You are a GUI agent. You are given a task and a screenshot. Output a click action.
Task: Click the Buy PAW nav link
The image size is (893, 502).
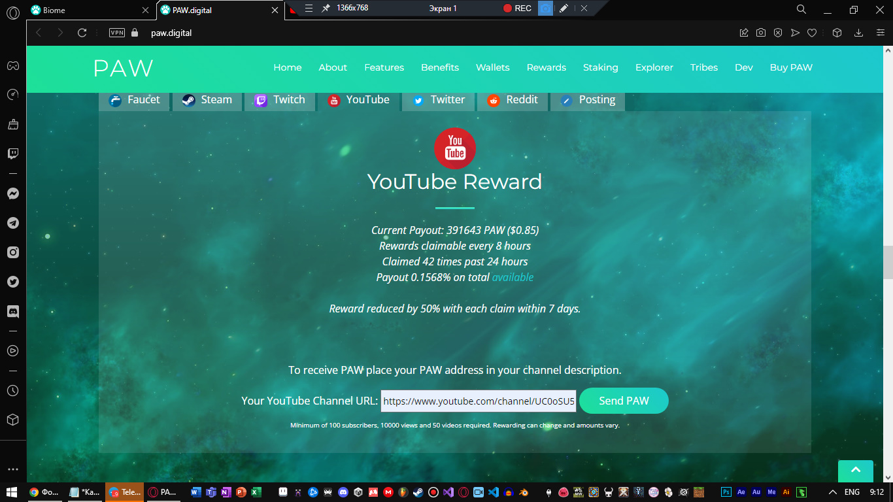[791, 67]
